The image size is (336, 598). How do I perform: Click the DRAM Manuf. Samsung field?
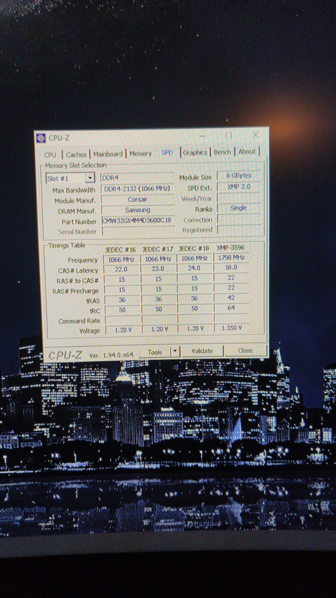tap(138, 210)
